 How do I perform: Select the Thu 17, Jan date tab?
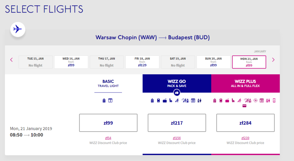pos(107,62)
